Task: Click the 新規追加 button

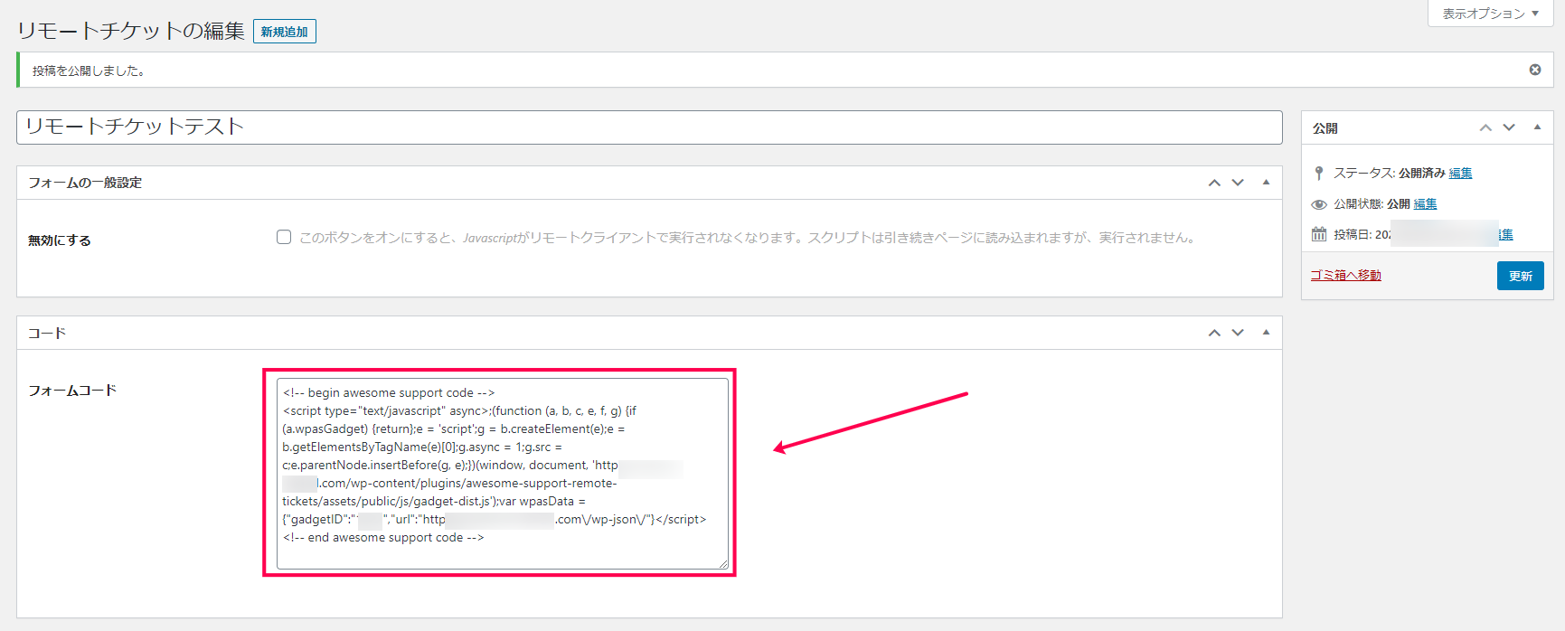Action: 285,32
